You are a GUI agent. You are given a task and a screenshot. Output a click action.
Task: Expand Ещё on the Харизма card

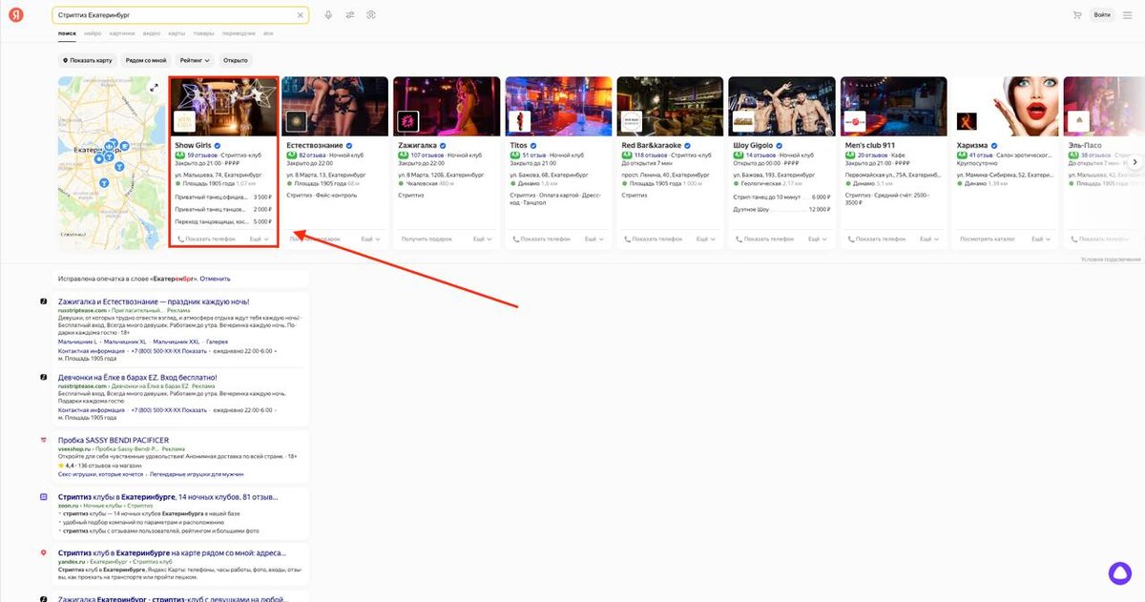click(1042, 239)
